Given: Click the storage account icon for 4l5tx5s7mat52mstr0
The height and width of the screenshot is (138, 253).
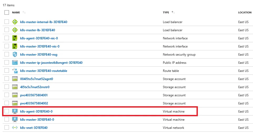Looking at the screenshot, I should (15, 87).
